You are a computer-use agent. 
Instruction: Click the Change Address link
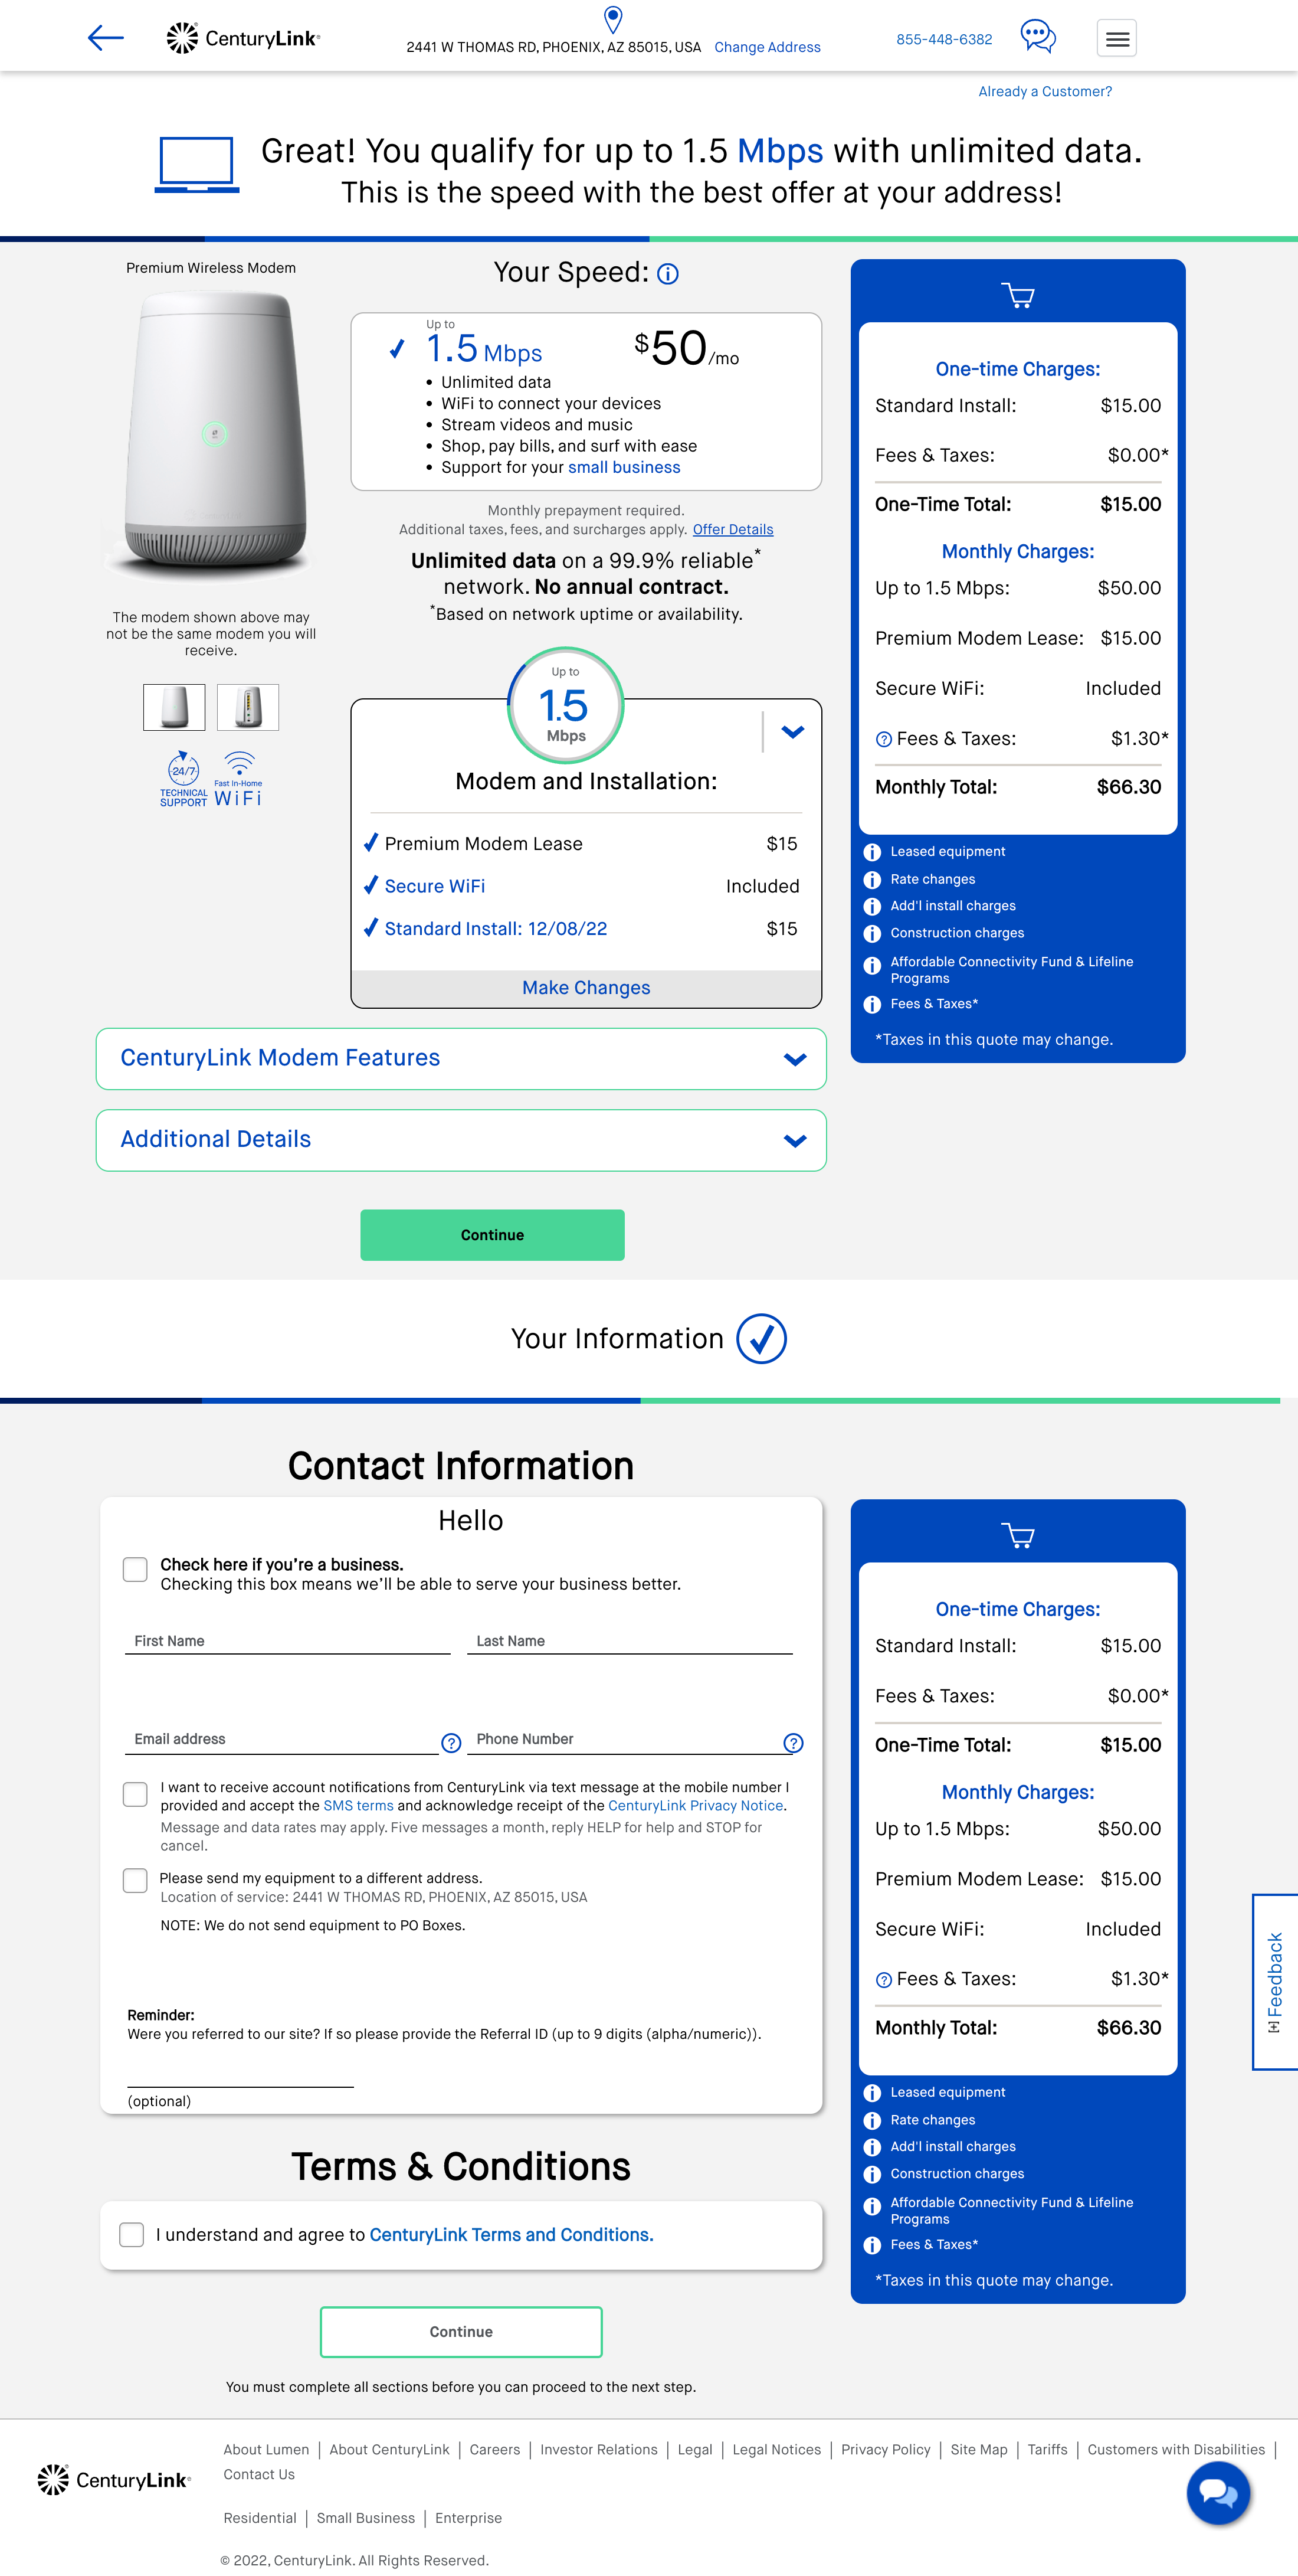point(768,47)
